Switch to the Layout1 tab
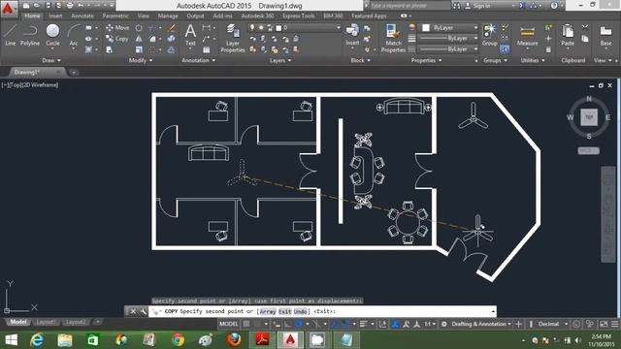Image resolution: width=621 pixels, height=349 pixels. pos(46,322)
